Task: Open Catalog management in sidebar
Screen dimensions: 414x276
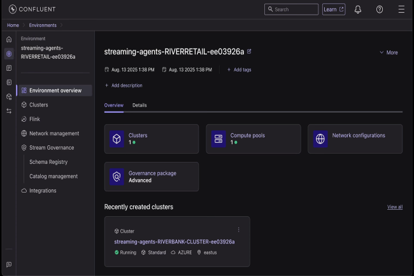Action: pyautogui.click(x=54, y=176)
